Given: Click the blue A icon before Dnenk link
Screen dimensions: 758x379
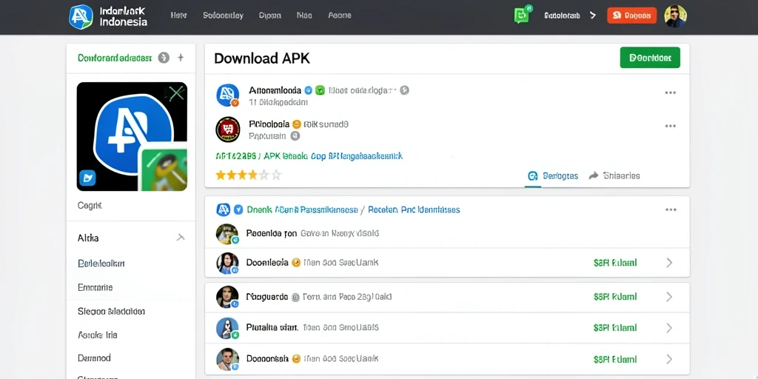Looking at the screenshot, I should pyautogui.click(x=223, y=209).
